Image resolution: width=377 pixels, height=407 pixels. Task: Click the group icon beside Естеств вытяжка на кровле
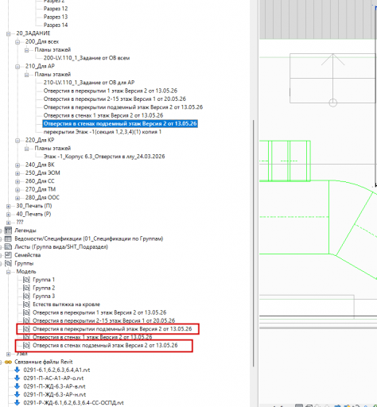[x=26, y=304]
